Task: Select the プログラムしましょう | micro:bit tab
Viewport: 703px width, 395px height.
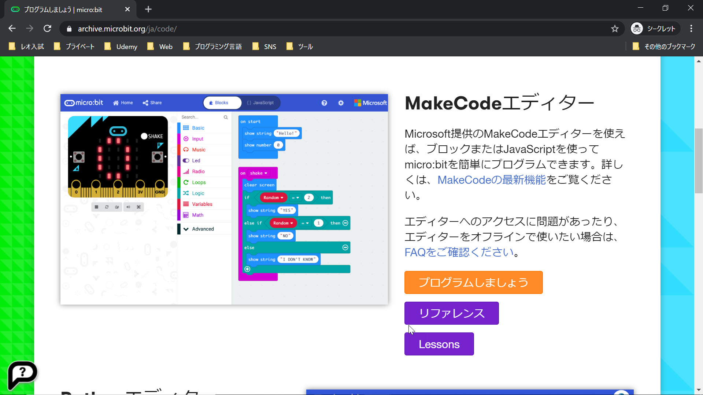Action: click(x=70, y=10)
